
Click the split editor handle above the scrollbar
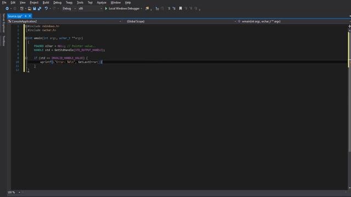(349, 26)
